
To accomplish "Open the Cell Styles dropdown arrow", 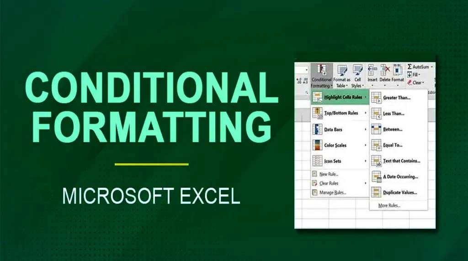I will 362,86.
